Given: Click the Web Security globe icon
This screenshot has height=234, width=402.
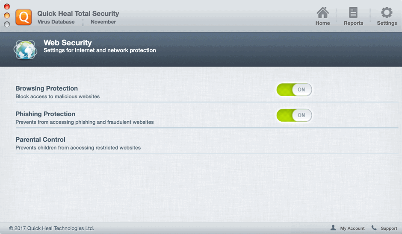Looking at the screenshot, I should point(25,50).
